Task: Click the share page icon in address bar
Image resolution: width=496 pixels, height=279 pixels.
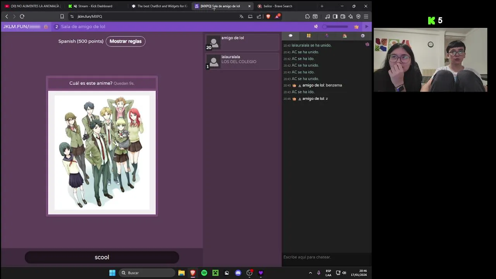Action: [259, 16]
